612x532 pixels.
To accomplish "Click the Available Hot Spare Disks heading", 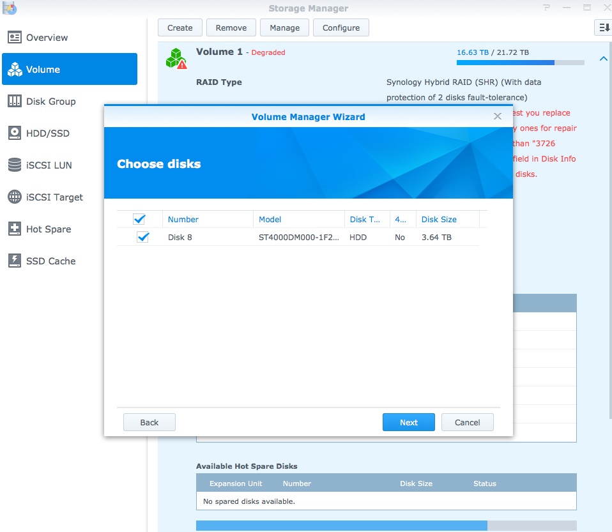I will [x=247, y=466].
